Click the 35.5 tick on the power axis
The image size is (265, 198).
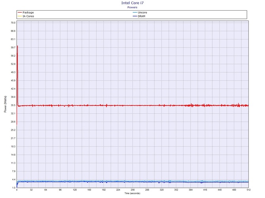pos(13,105)
